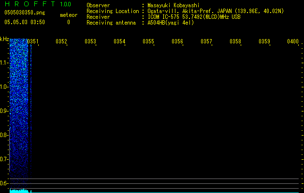Click the blue spectrogram noise band

(19, 114)
